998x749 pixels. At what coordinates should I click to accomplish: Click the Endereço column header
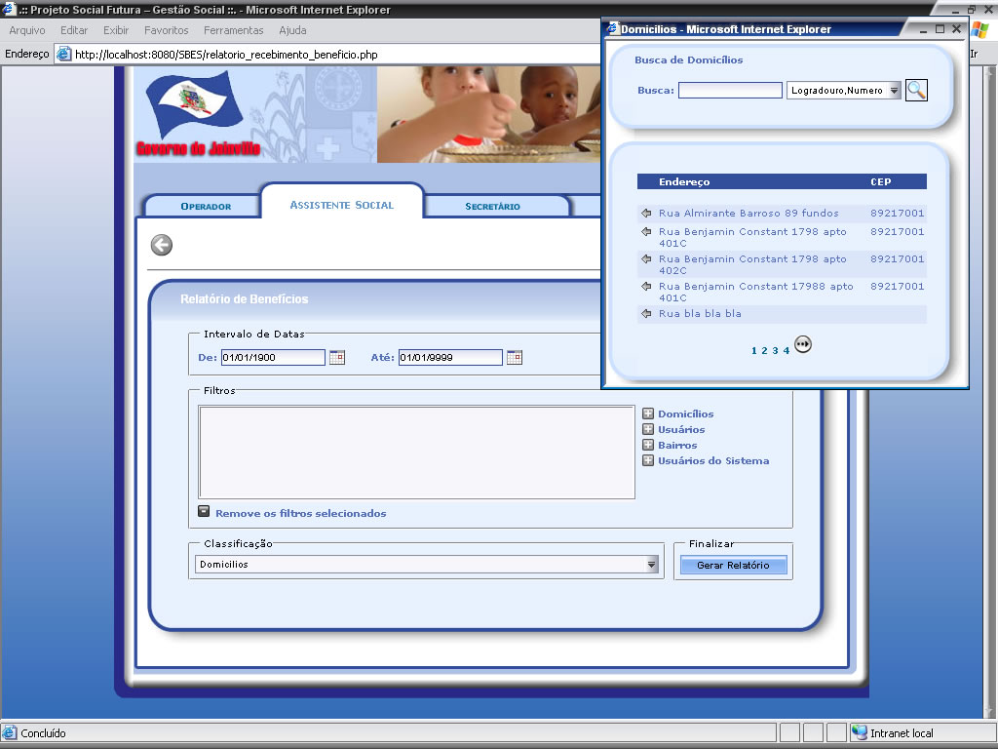[684, 181]
